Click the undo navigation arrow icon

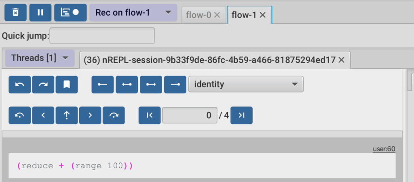pos(20,85)
